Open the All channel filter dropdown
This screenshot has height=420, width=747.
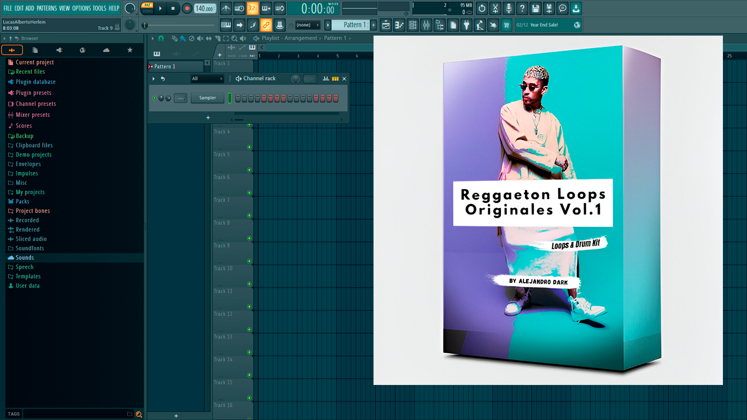[207, 79]
